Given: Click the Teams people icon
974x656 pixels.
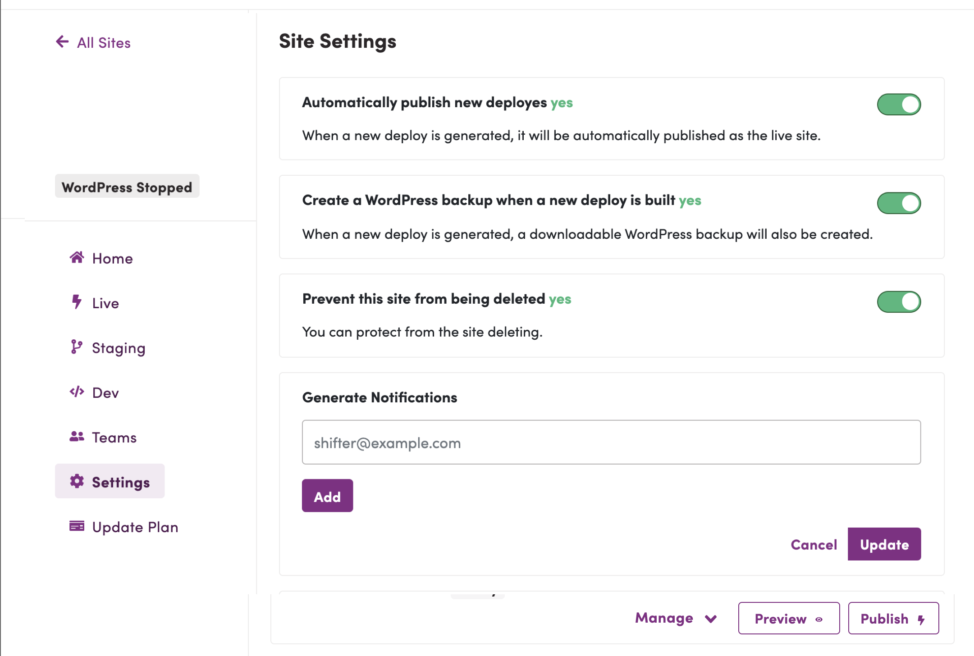Looking at the screenshot, I should click(x=77, y=436).
